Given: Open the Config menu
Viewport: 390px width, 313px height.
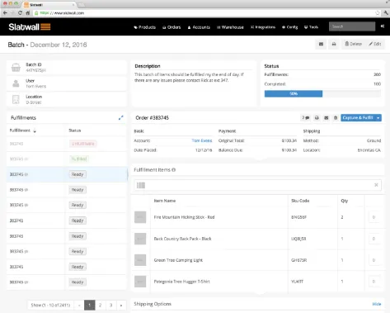Looking at the screenshot, I should tap(289, 27).
